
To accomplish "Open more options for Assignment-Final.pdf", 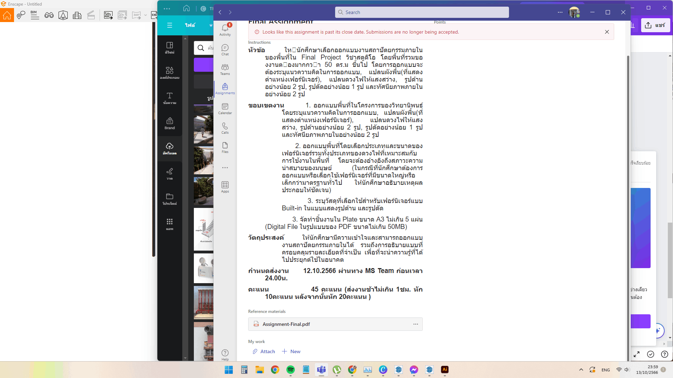I will click(x=416, y=324).
